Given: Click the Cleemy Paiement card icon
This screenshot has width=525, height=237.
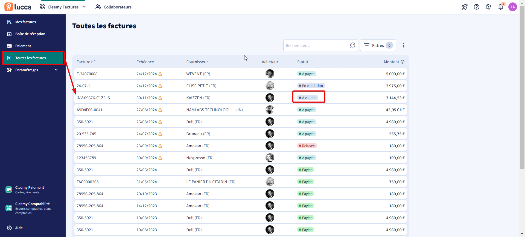Looking at the screenshot, I should [x=9, y=190].
